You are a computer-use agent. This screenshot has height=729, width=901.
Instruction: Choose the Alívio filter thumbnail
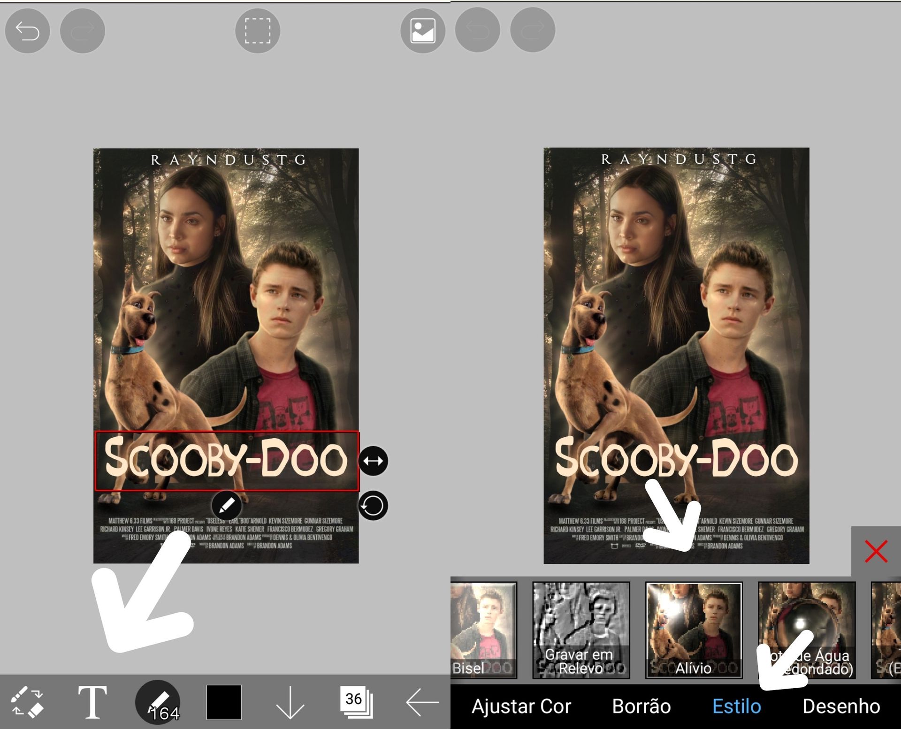click(694, 630)
